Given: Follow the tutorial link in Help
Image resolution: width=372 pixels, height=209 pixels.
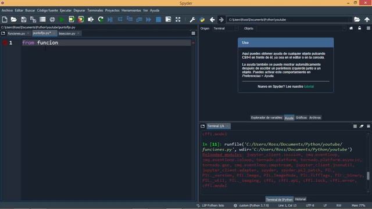Looking at the screenshot, I should coord(309,87).
